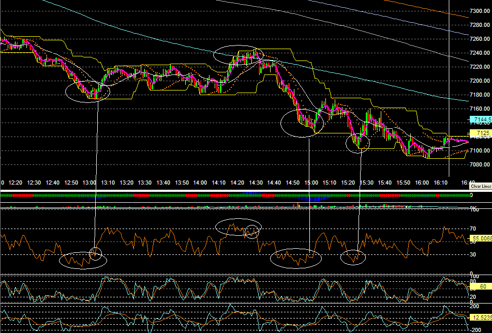Select the 7100.00 price axis label
Image resolution: width=492 pixels, height=333 pixels.
point(480,150)
